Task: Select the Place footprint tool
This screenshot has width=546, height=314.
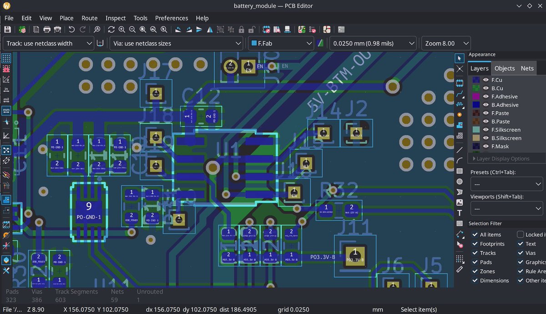Action: point(460,83)
